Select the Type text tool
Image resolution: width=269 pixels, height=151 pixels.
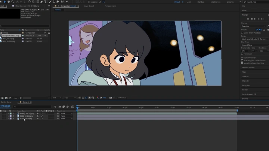pyautogui.click(x=45, y=2)
